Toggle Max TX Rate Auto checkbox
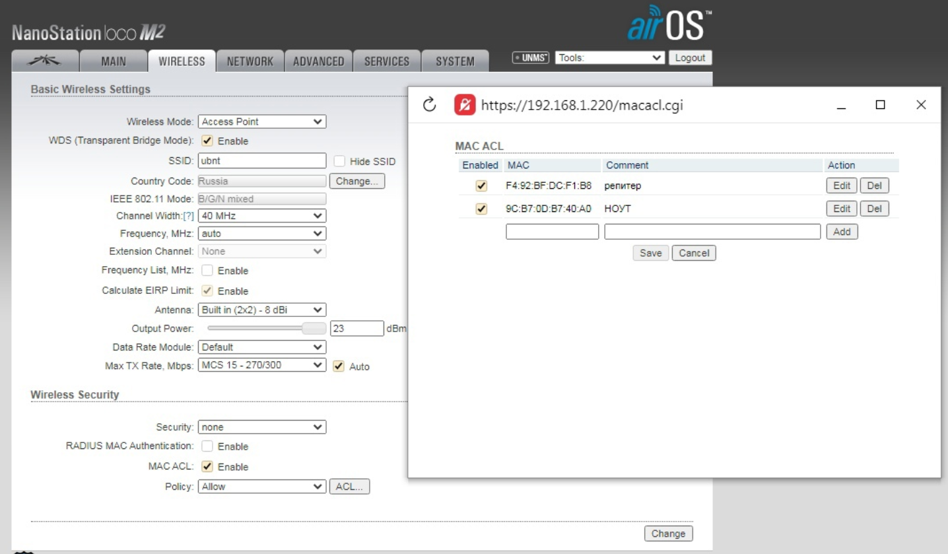This screenshot has width=948, height=554. point(339,366)
